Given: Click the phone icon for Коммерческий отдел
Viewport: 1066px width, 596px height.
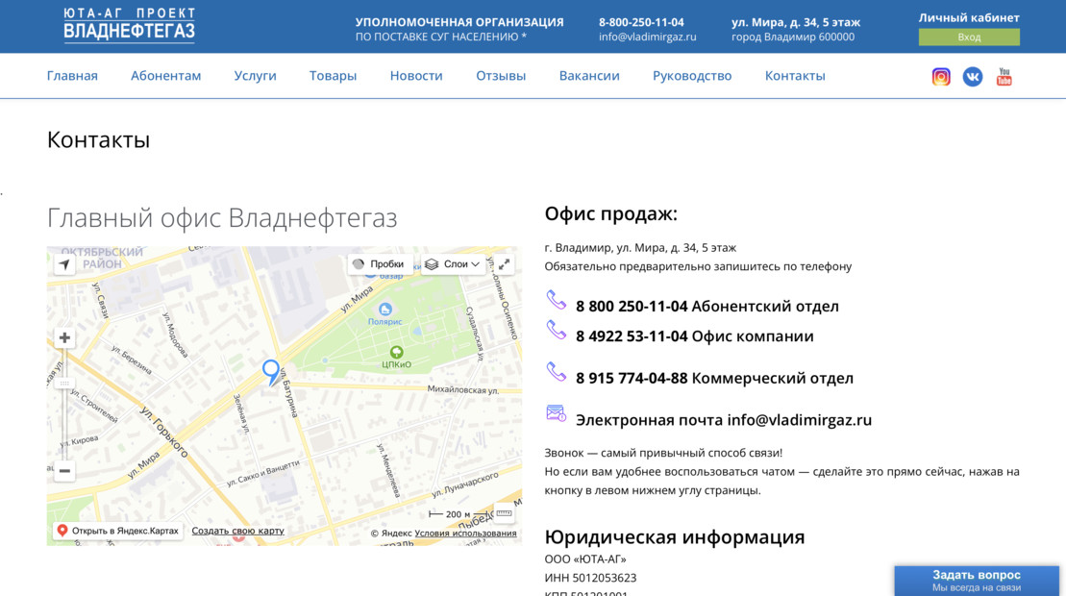Looking at the screenshot, I should 557,372.
